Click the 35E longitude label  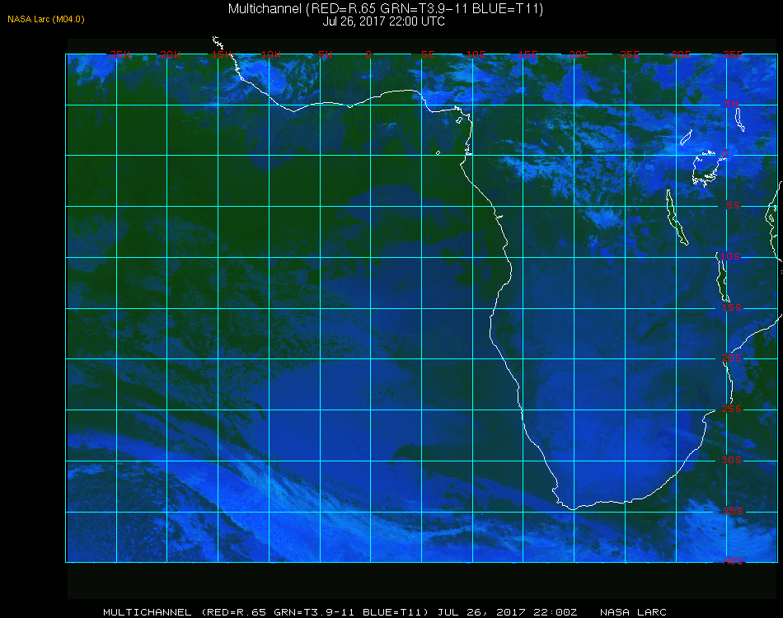point(733,54)
